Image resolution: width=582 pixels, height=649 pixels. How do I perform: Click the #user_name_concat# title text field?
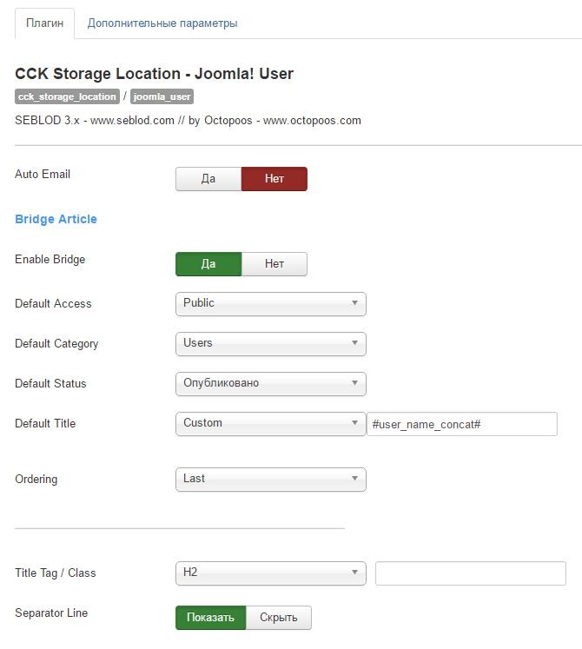462,424
